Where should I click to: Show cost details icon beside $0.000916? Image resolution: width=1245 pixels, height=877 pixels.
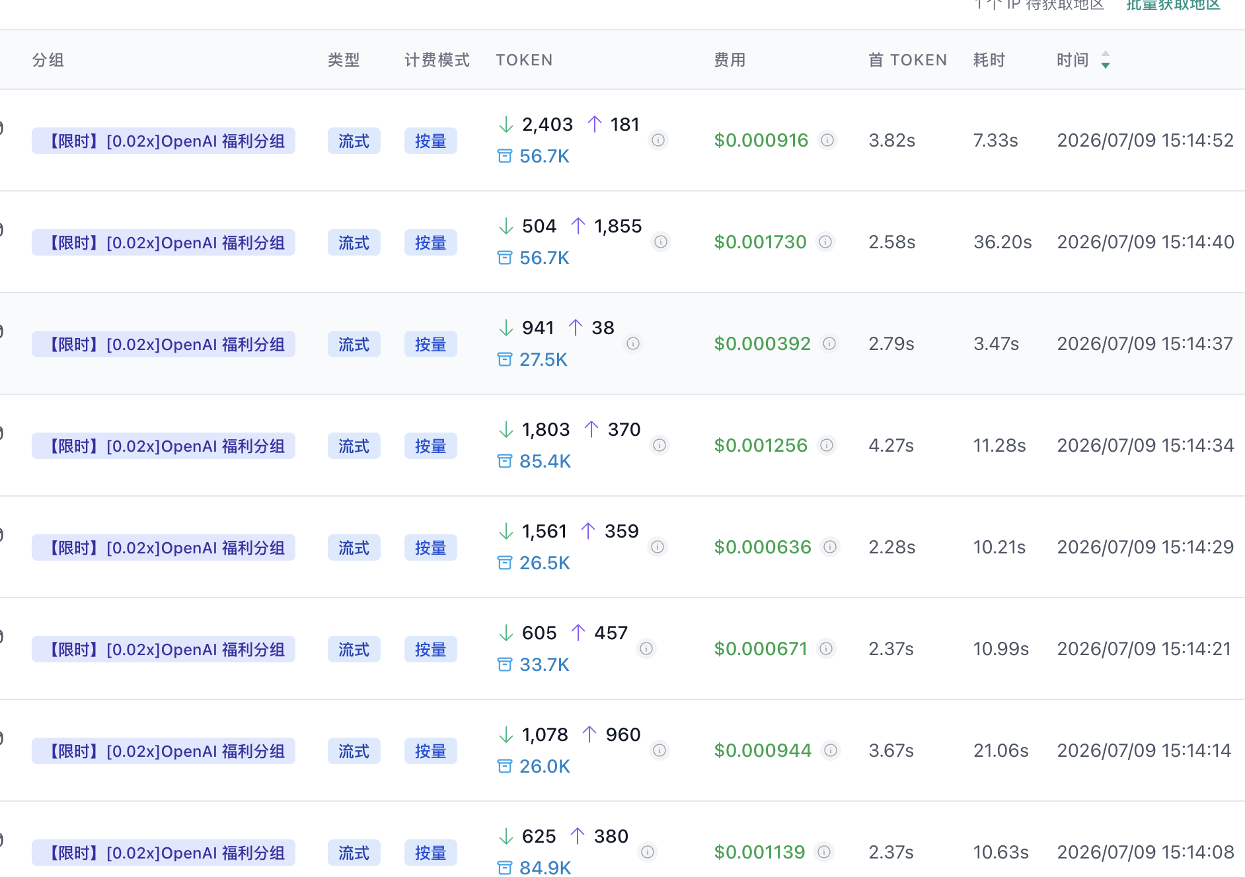[x=827, y=140]
